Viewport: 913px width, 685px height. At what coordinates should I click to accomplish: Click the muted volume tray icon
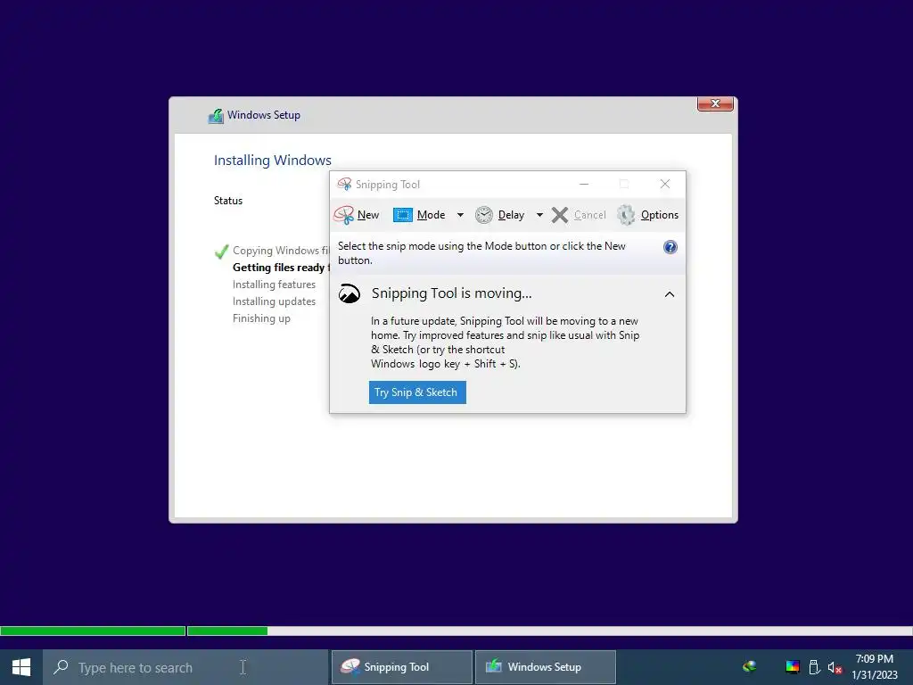point(835,667)
